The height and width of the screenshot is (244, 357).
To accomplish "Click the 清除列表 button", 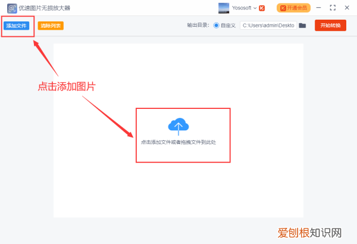I will click(51, 26).
